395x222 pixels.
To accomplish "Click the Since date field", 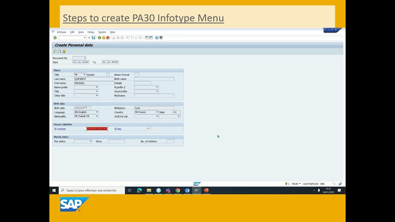I will [x=116, y=141].
